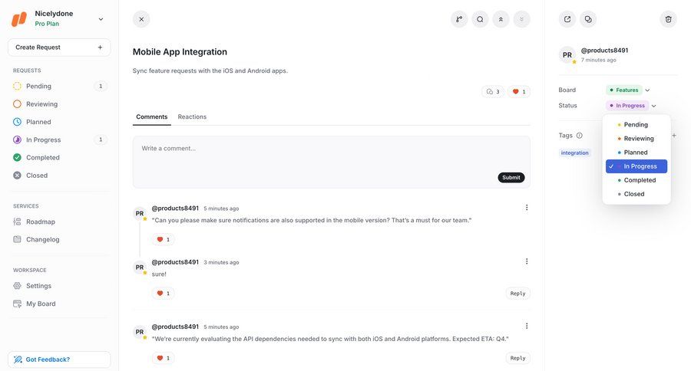Choose "Completed" in the status dropdown list
Screen dimensions: 691x371
click(x=640, y=180)
